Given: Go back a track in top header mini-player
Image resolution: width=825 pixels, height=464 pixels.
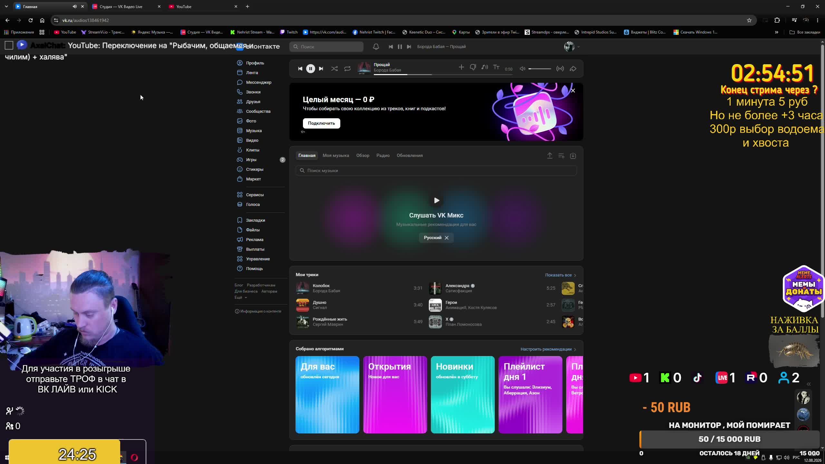Looking at the screenshot, I should (x=391, y=47).
